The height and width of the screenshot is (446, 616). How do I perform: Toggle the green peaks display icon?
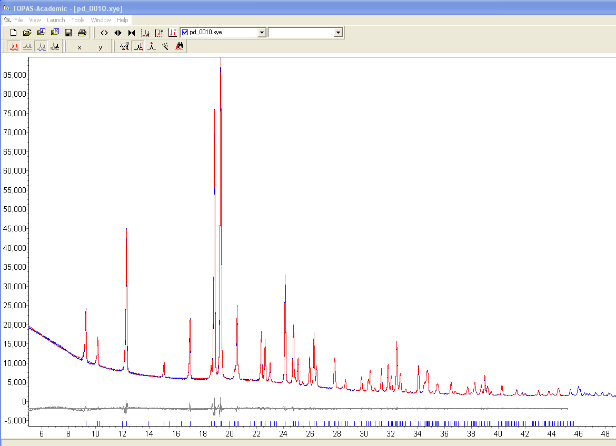point(27,46)
